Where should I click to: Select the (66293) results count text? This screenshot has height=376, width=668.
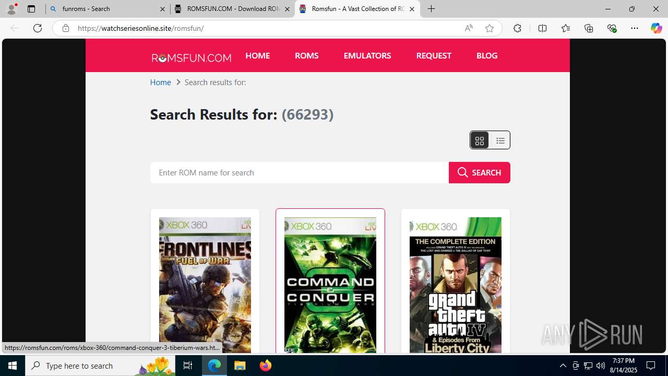pyautogui.click(x=307, y=114)
